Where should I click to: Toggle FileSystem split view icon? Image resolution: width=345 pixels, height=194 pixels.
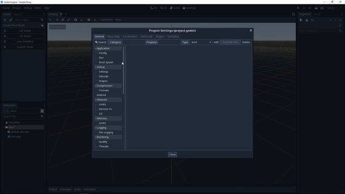(x=42, y=111)
